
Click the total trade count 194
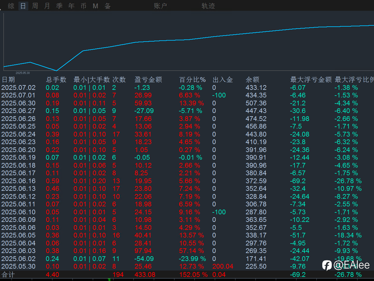[118, 275]
